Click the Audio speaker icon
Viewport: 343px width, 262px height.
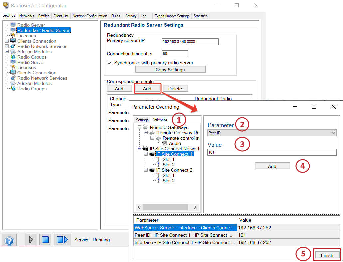[165, 143]
